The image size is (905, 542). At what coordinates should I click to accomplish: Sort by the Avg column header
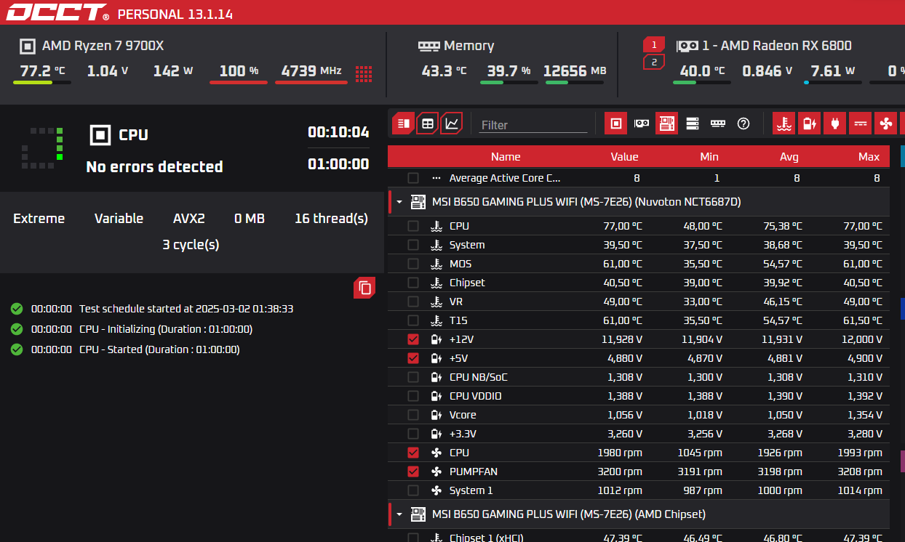[x=789, y=156]
